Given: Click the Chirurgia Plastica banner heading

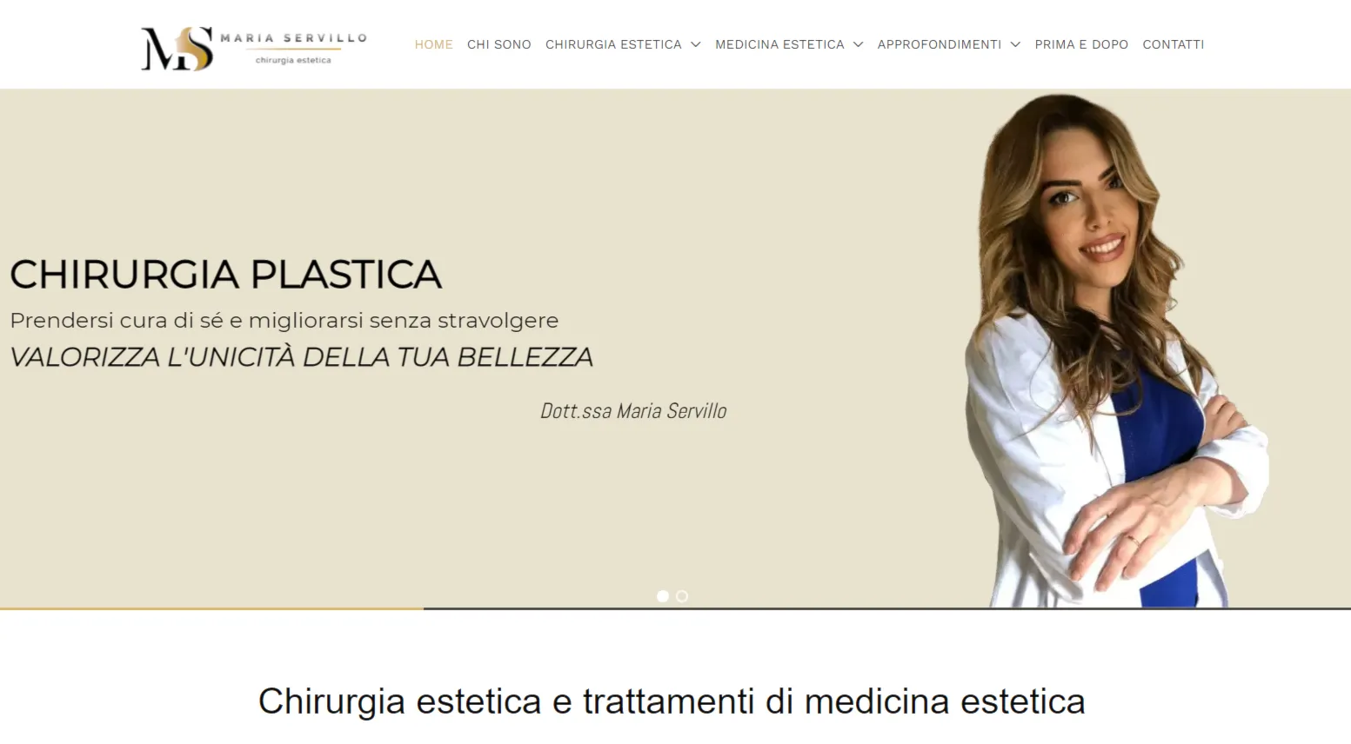Looking at the screenshot, I should click(x=225, y=275).
